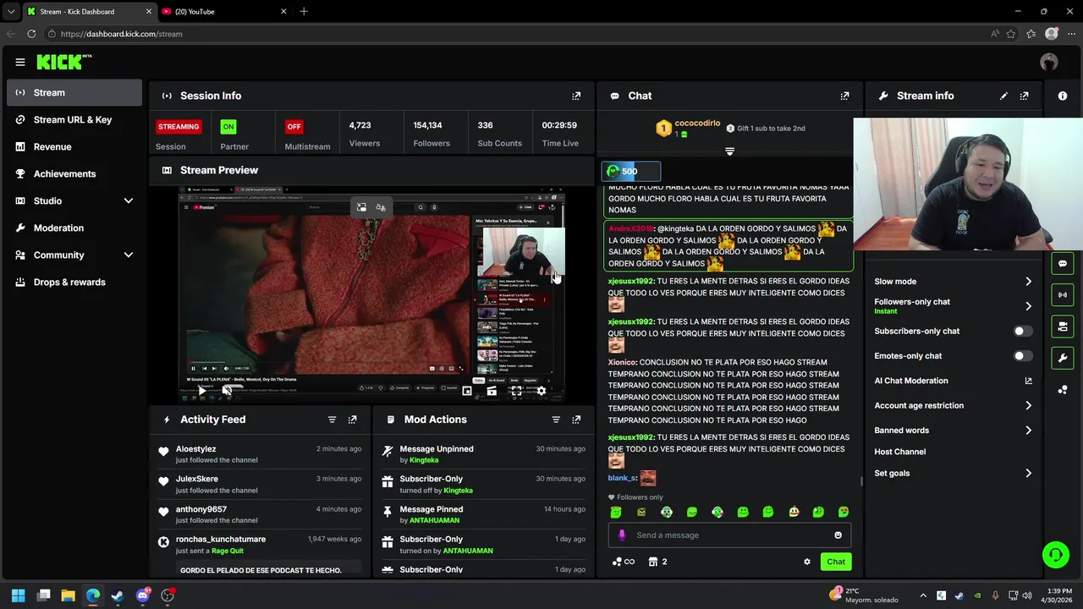Open the wrench side panel icon
Viewport: 1083px width, 609px height.
pyautogui.click(x=1063, y=358)
